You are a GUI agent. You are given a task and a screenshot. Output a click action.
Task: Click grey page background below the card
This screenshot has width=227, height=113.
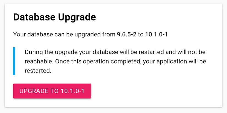click(x=113, y=110)
